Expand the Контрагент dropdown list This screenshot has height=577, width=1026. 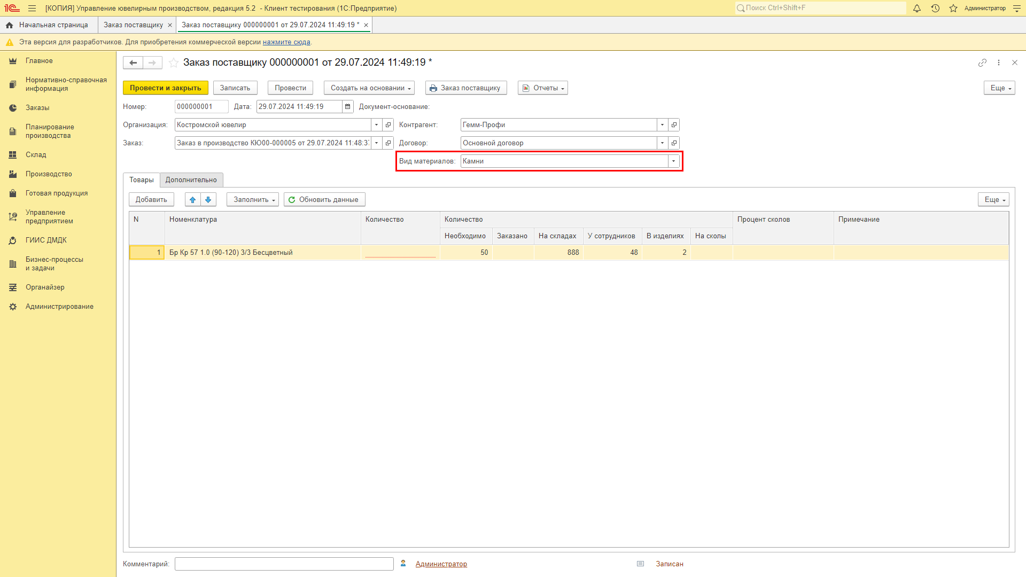pyautogui.click(x=663, y=124)
